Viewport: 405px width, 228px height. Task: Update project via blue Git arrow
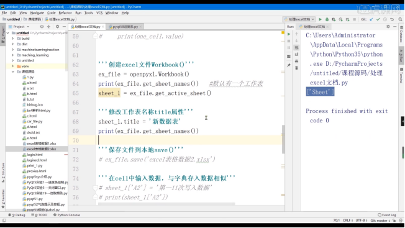tap(371, 19)
